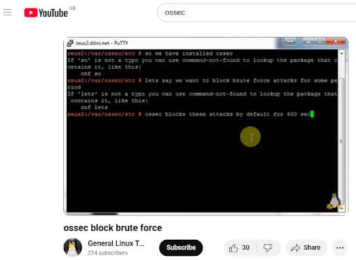Image resolution: width=356 pixels, height=260 pixels.
Task: Like the video with thumbs up
Action: coord(234,248)
